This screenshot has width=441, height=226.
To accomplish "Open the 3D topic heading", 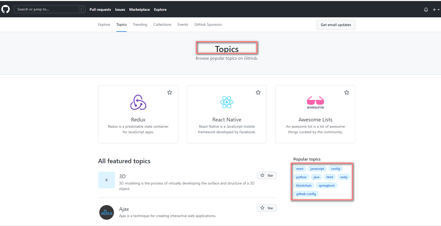I will pyautogui.click(x=122, y=176).
